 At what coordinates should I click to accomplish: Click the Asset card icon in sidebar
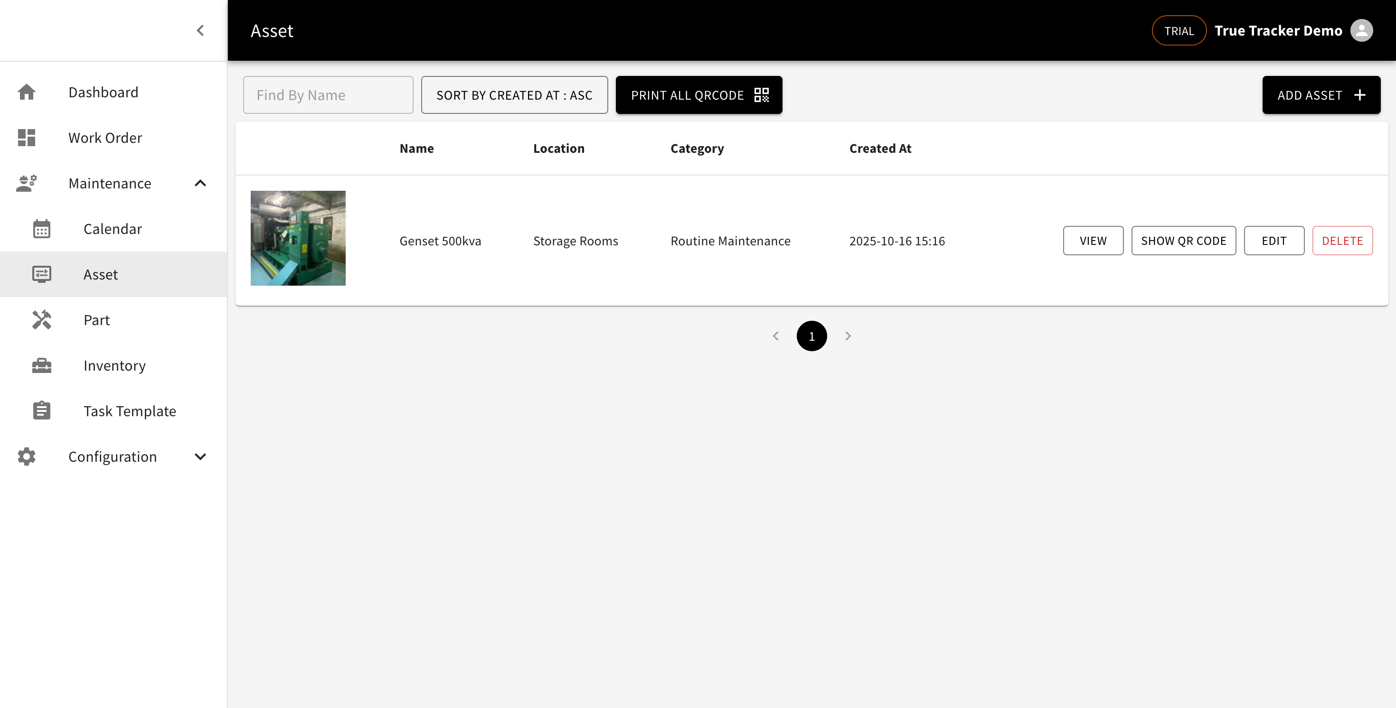[42, 274]
